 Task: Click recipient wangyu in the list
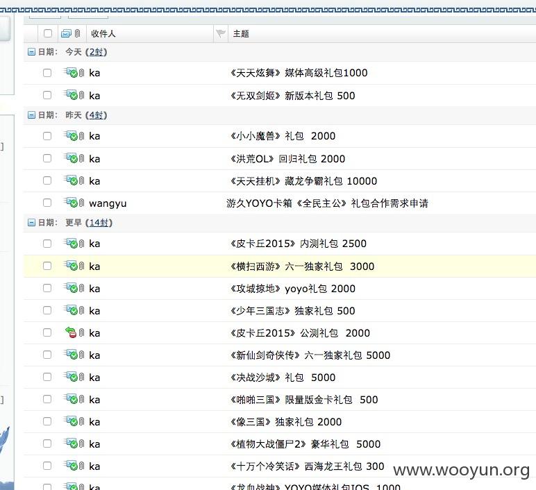click(x=108, y=203)
